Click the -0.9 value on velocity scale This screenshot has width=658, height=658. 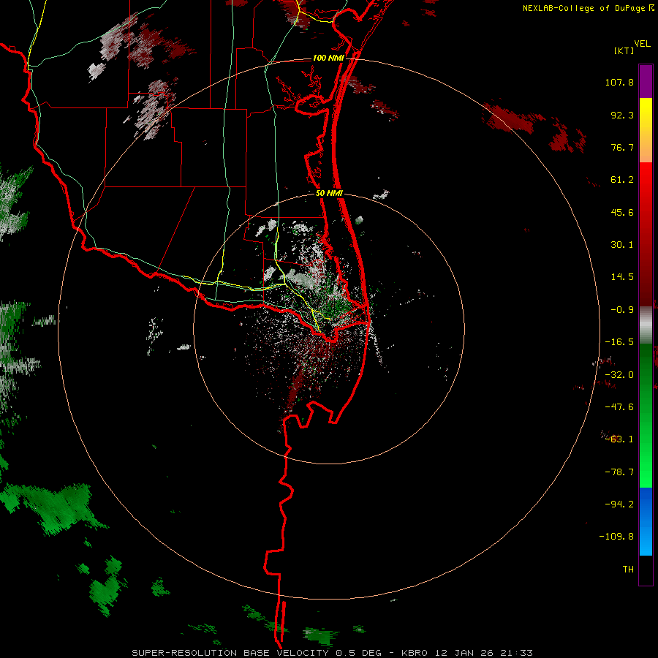[622, 310]
